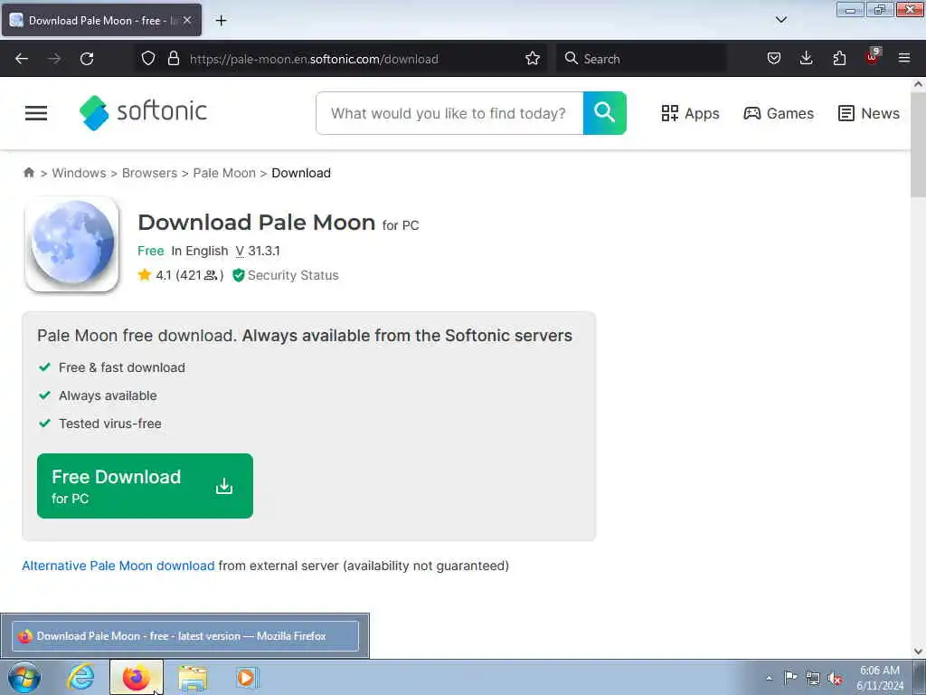926x695 pixels.
Task: Click the muted volume tray icon
Action: click(x=835, y=679)
